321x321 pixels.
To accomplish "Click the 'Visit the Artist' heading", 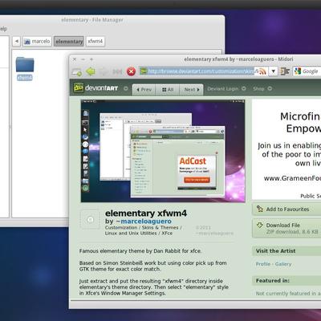I will (275, 251).
